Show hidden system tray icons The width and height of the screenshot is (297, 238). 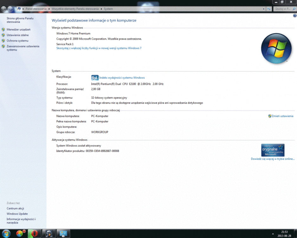click(x=273, y=234)
